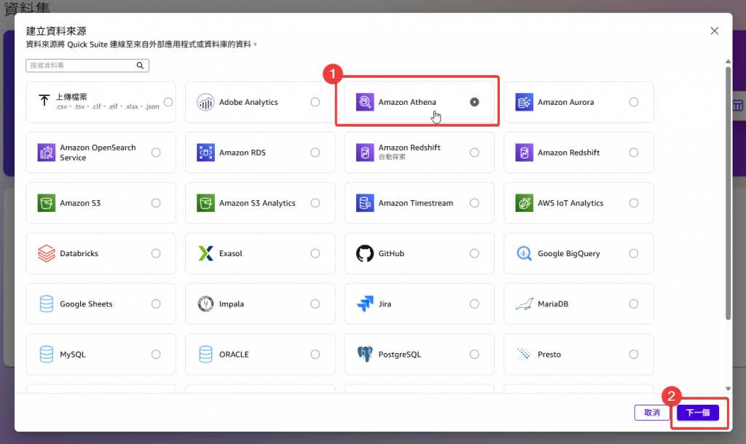Click the ORACLE database icon

[x=205, y=354]
